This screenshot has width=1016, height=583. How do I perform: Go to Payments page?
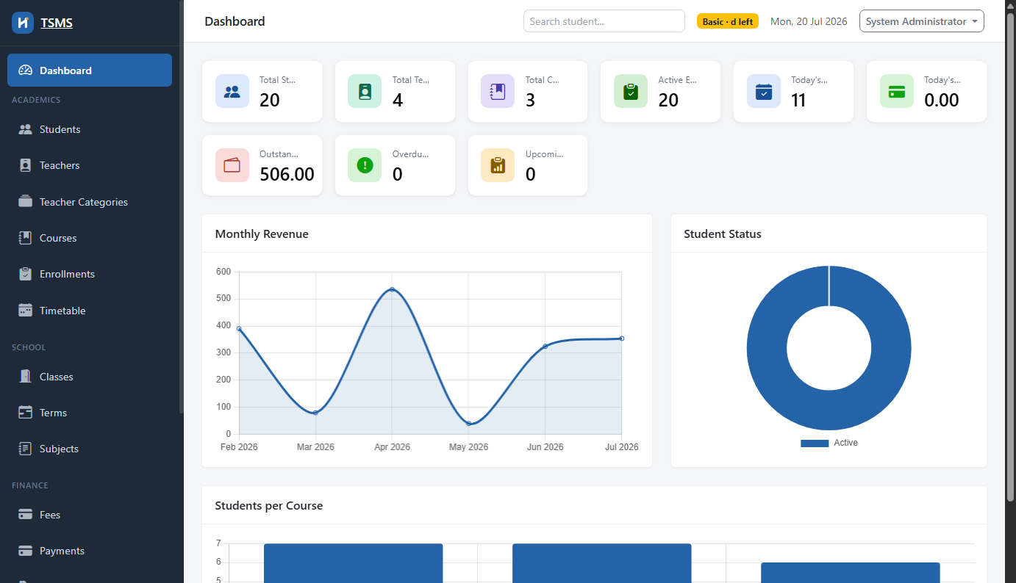[90, 551]
